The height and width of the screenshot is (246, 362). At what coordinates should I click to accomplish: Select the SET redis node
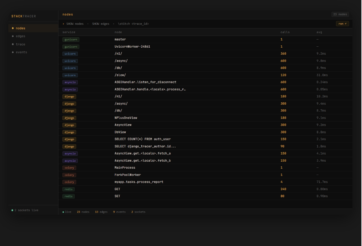[x=117, y=196]
